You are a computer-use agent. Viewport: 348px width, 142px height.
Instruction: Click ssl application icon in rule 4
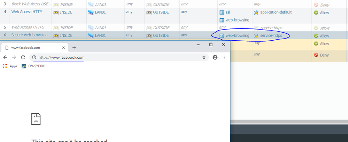[x=222, y=12]
